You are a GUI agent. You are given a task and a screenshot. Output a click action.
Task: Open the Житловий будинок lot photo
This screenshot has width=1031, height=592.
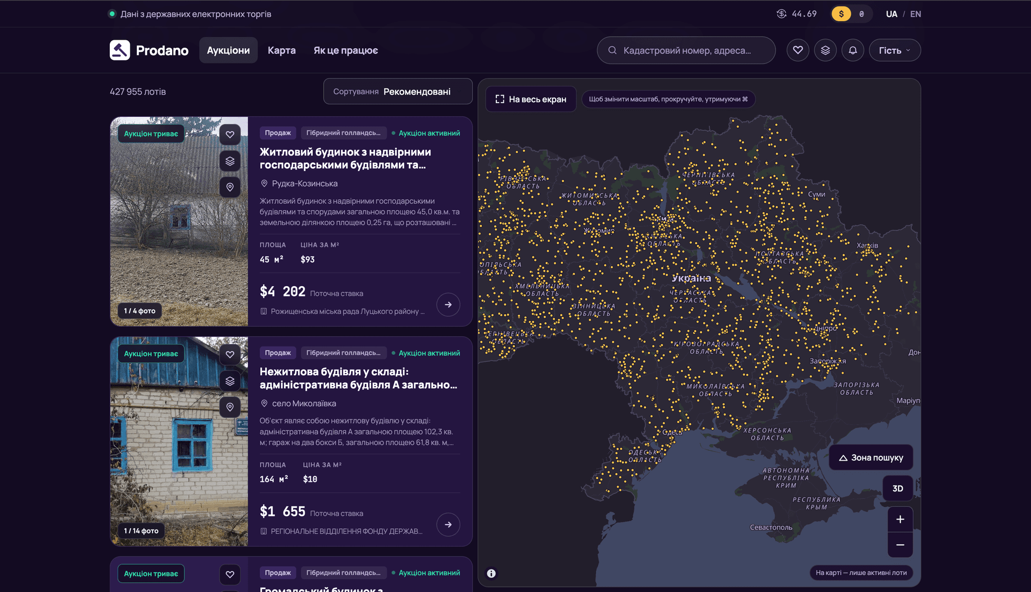pyautogui.click(x=179, y=222)
